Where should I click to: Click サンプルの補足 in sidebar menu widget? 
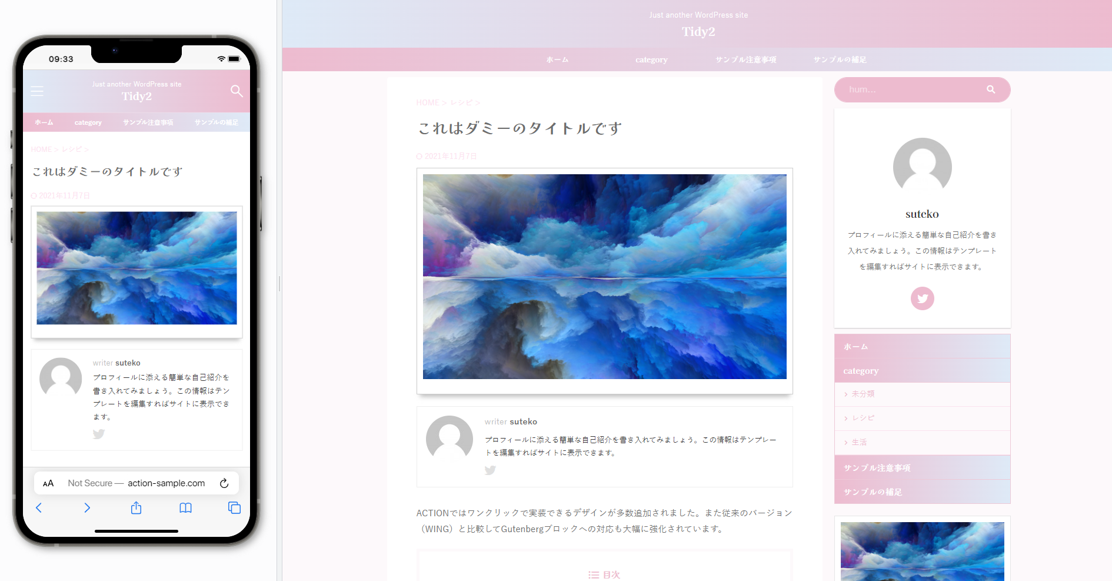[x=922, y=492]
